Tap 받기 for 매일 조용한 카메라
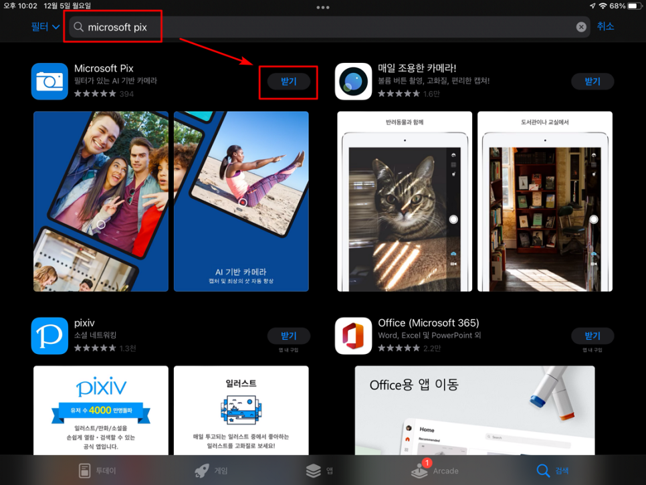This screenshot has width=646, height=485. click(593, 81)
